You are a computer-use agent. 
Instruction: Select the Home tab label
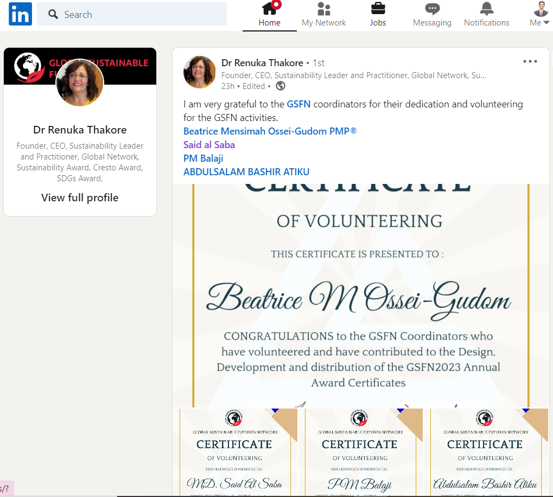tap(270, 23)
